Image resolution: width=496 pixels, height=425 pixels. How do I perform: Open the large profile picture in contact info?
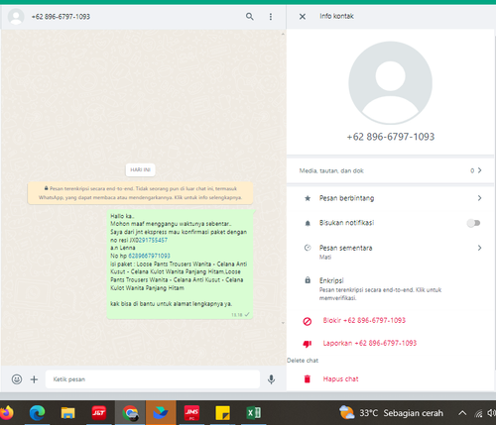pos(390,83)
